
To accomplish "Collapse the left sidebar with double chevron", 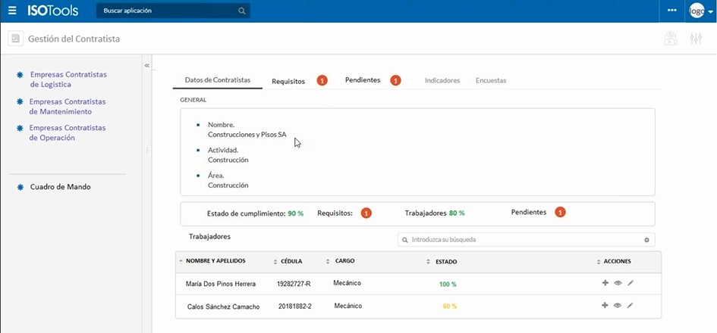I will pyautogui.click(x=147, y=66).
